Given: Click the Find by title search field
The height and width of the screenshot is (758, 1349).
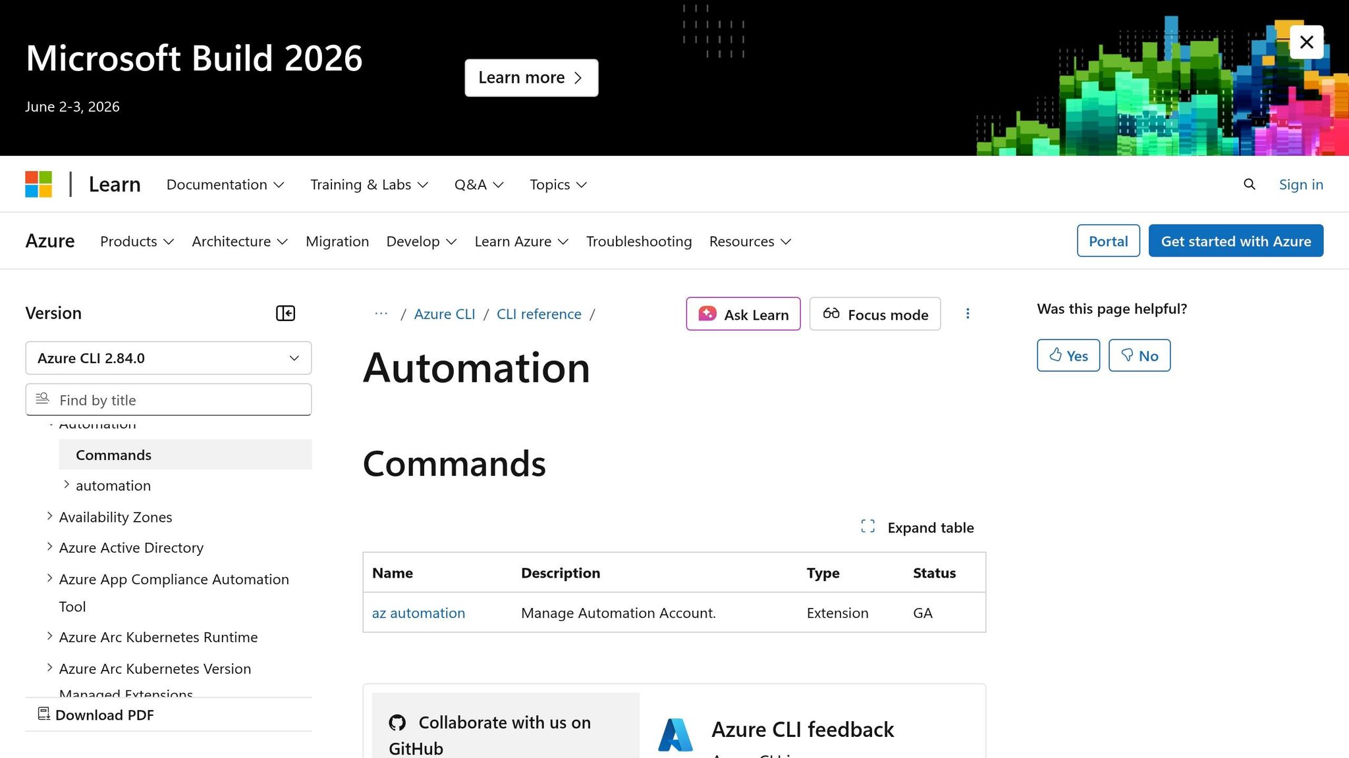Looking at the screenshot, I should 168,399.
